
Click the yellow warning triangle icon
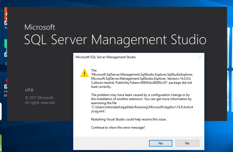pyautogui.click(x=85, y=73)
